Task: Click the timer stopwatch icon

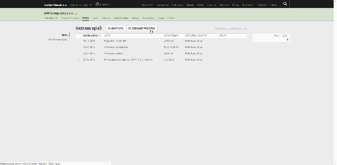Action: point(97,4)
